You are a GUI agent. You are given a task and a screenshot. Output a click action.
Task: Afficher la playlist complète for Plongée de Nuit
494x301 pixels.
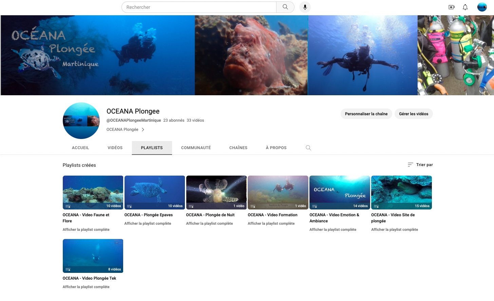tap(210, 223)
